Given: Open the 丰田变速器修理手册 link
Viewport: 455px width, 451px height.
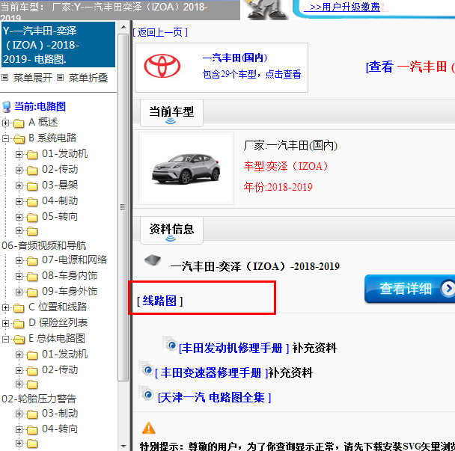Looking at the screenshot, I should point(211,372).
